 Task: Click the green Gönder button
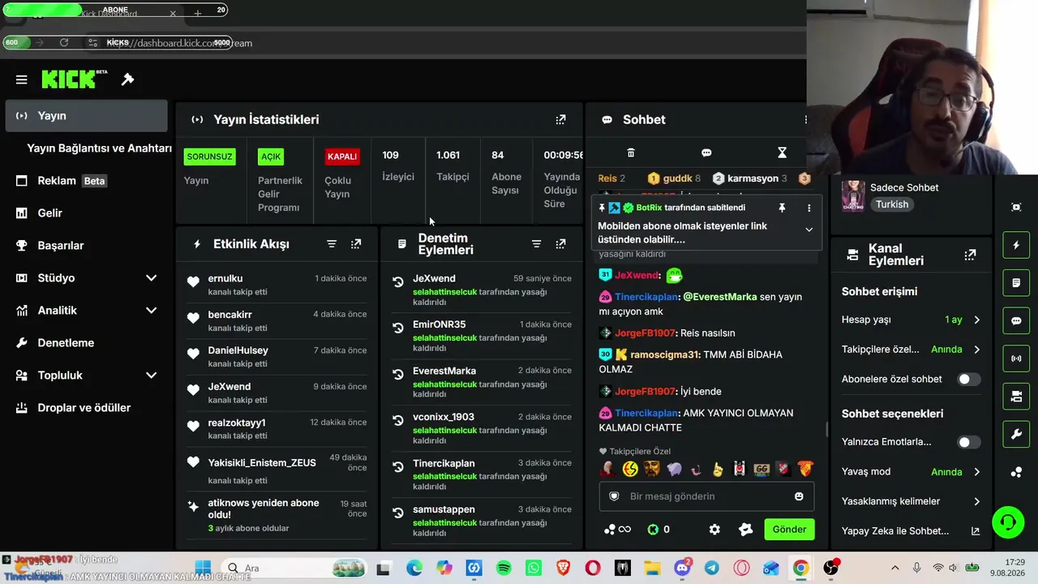coord(789,530)
